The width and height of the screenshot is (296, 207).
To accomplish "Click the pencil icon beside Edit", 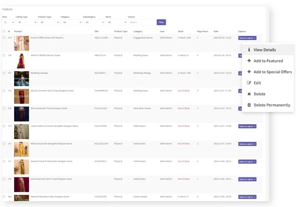I will click(x=249, y=83).
